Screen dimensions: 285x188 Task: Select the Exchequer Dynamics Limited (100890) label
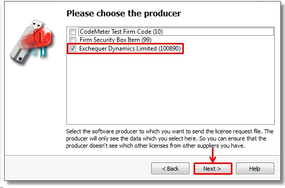(130, 49)
